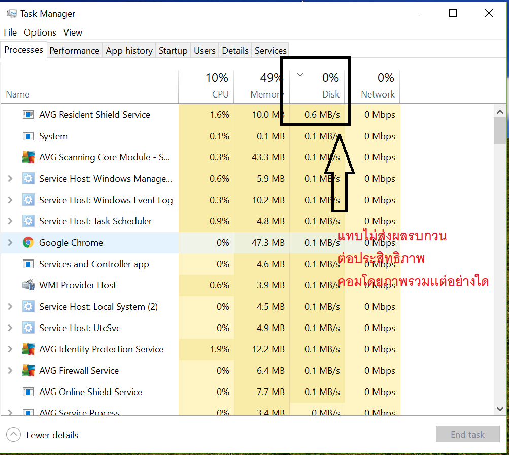Click the scrollbar down arrow
Image resolution: width=509 pixels, height=455 pixels.
point(500,408)
